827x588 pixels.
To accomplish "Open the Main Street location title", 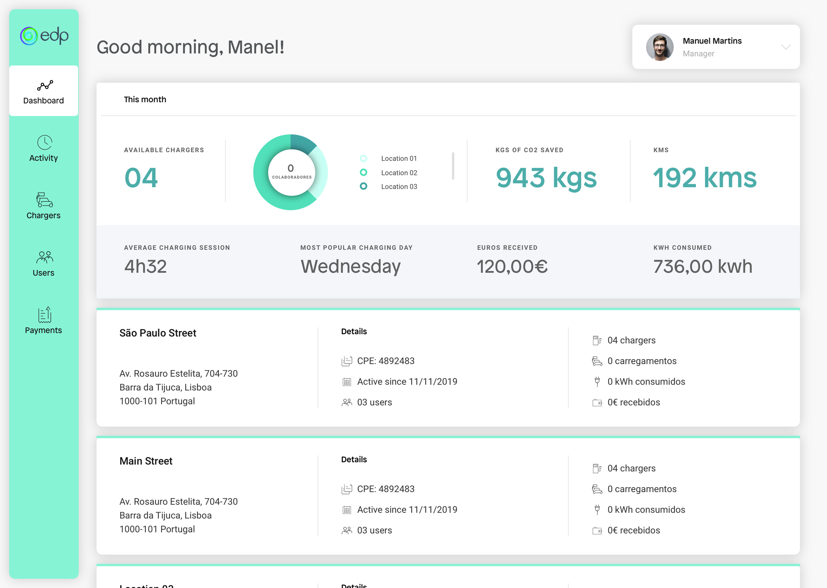I will 146,461.
